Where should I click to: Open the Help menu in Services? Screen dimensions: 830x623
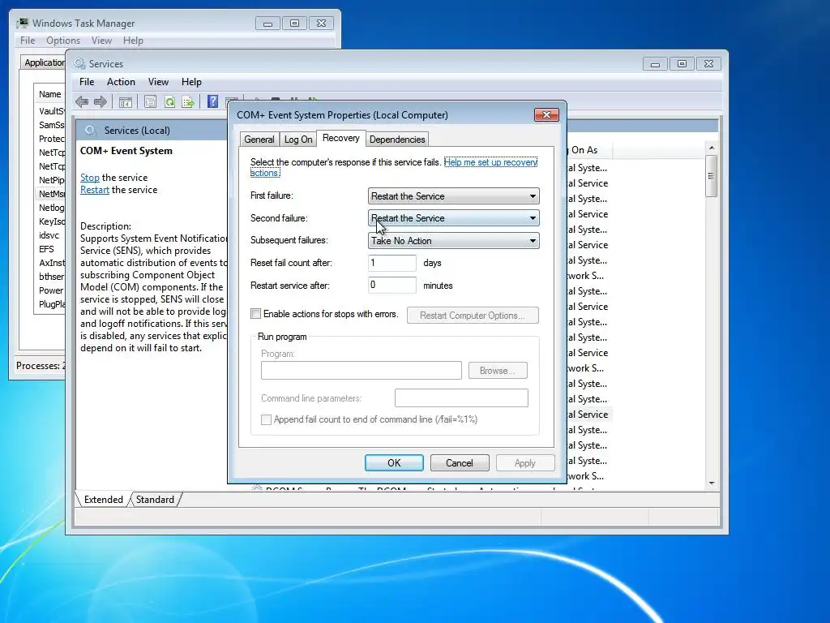coord(191,82)
